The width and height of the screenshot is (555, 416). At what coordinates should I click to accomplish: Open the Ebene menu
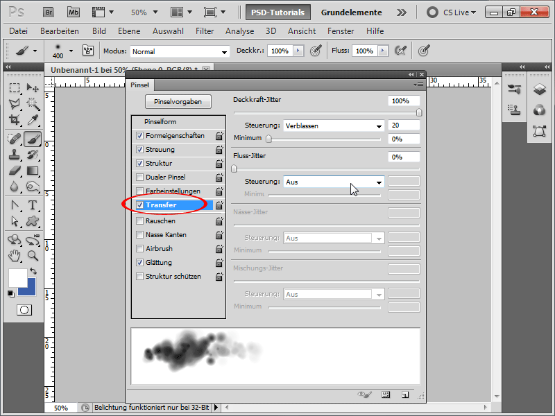(x=129, y=31)
